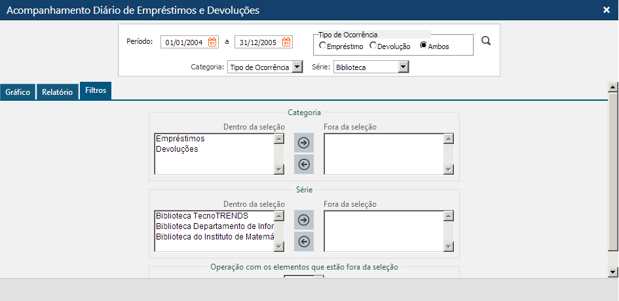Click the down arrow in Categoria Dentro da seleção list
The image size is (619, 301).
[279, 169]
